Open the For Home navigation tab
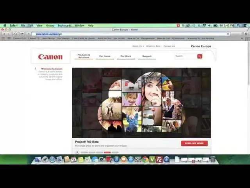The height and width of the screenshot is (188, 250). coord(105,56)
